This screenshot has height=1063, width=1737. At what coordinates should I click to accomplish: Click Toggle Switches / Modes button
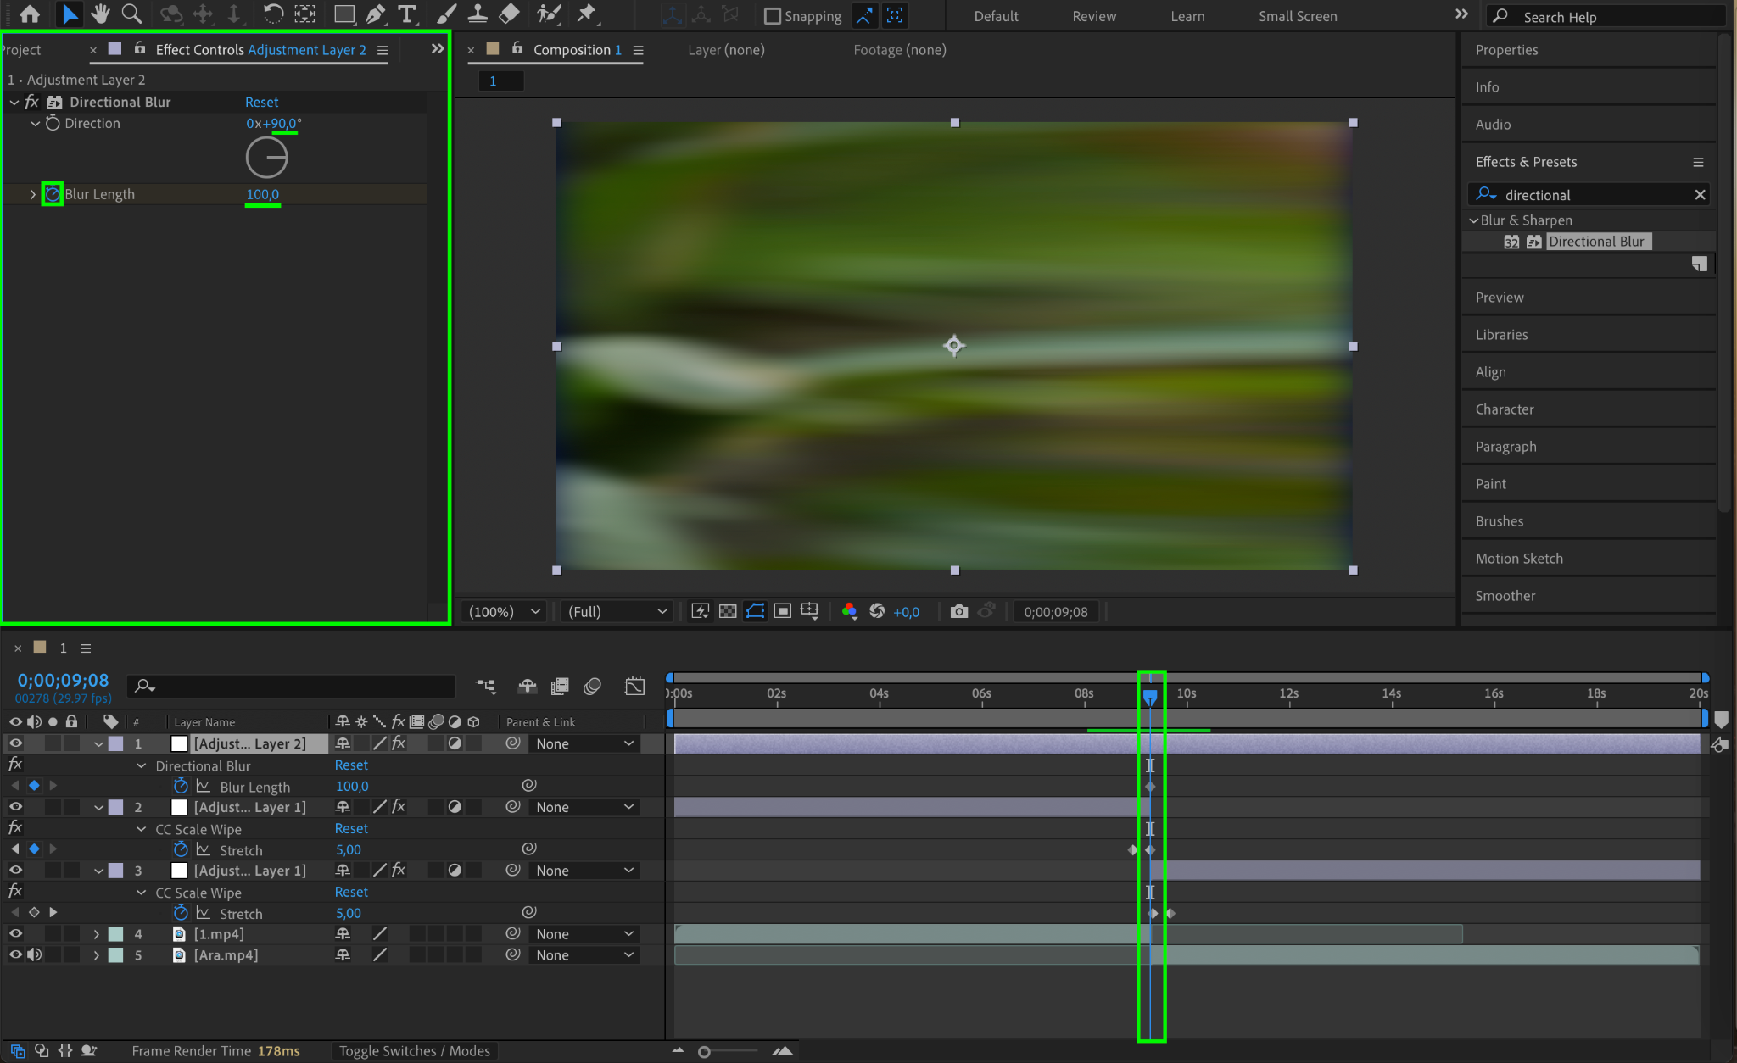[x=414, y=1050]
